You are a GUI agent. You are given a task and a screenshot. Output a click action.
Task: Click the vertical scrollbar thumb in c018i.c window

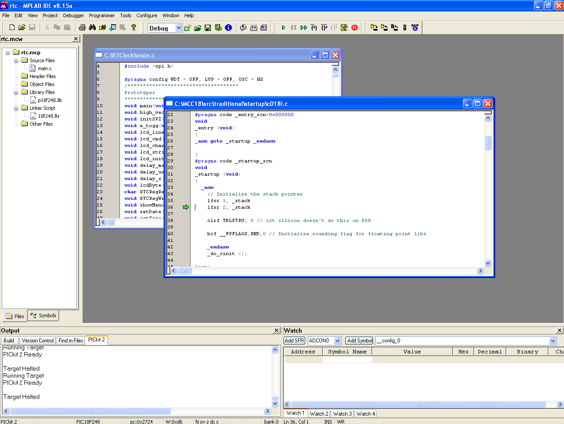coord(488,143)
